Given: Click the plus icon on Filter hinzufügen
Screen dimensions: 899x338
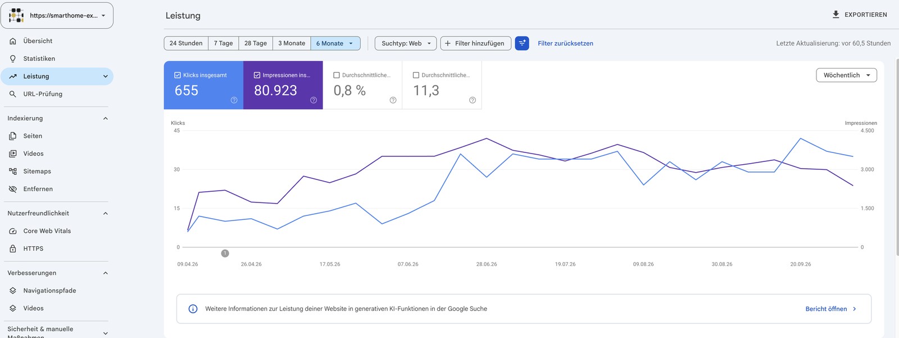Looking at the screenshot, I should pyautogui.click(x=448, y=43).
